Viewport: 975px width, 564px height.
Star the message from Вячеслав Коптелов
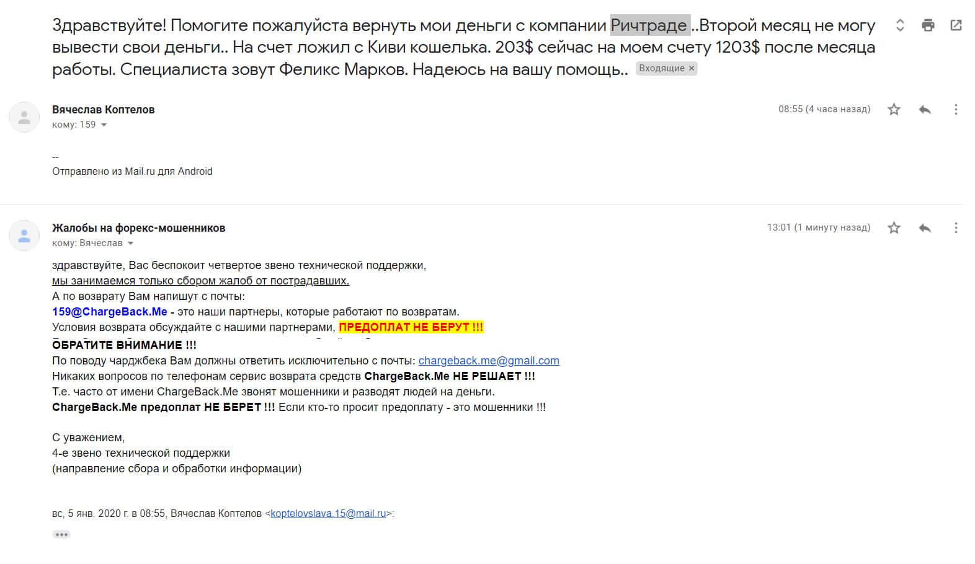(894, 110)
